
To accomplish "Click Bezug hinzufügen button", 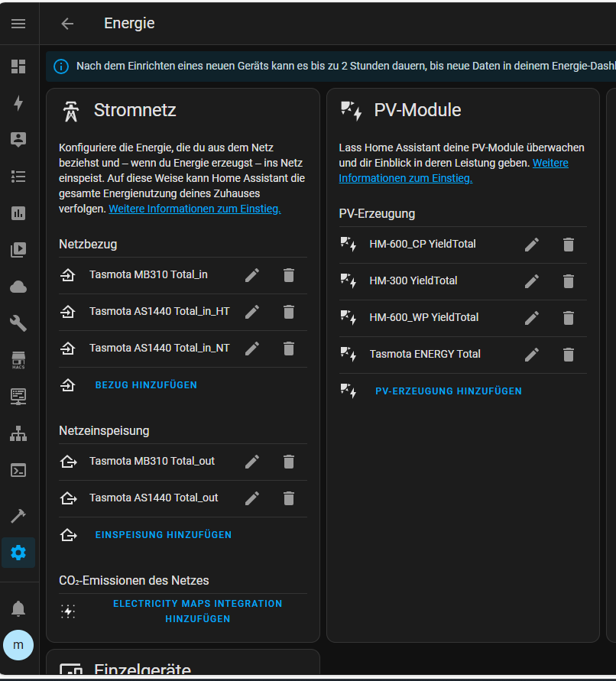I will pos(146,385).
